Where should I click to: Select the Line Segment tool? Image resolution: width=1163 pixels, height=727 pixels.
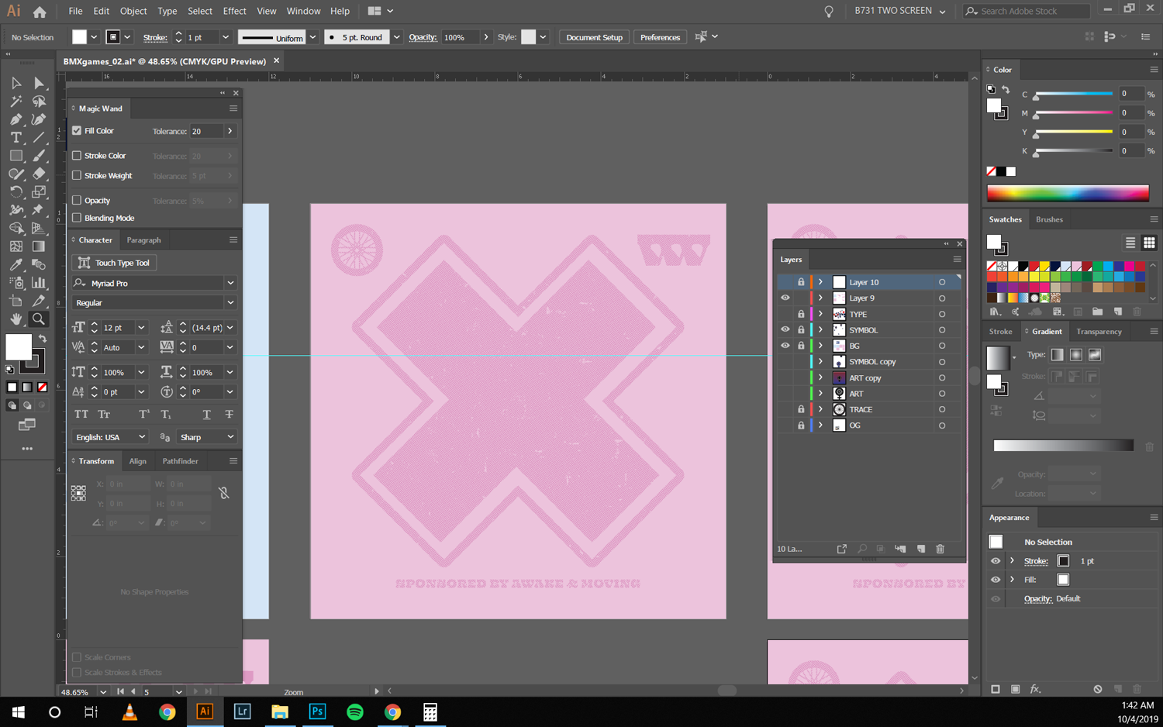(x=38, y=137)
